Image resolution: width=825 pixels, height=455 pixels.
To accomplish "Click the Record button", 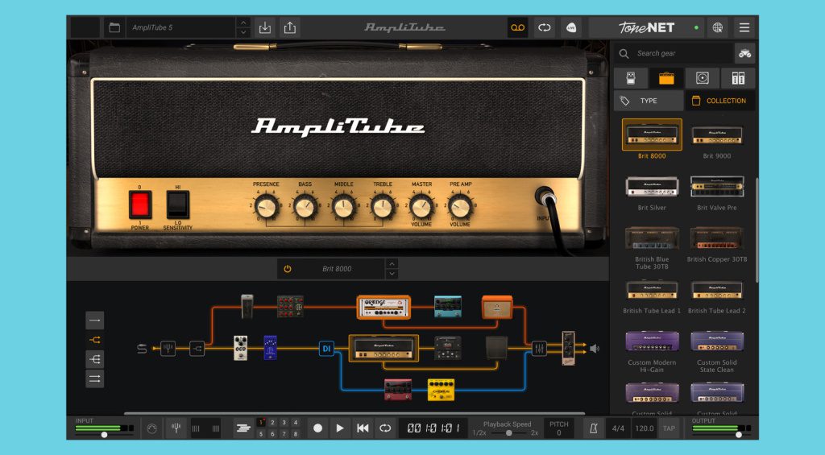I will pyautogui.click(x=317, y=428).
